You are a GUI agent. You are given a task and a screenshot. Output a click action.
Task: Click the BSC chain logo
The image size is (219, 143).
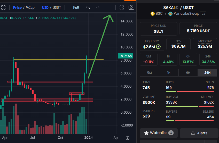pyautogui.click(x=153, y=14)
